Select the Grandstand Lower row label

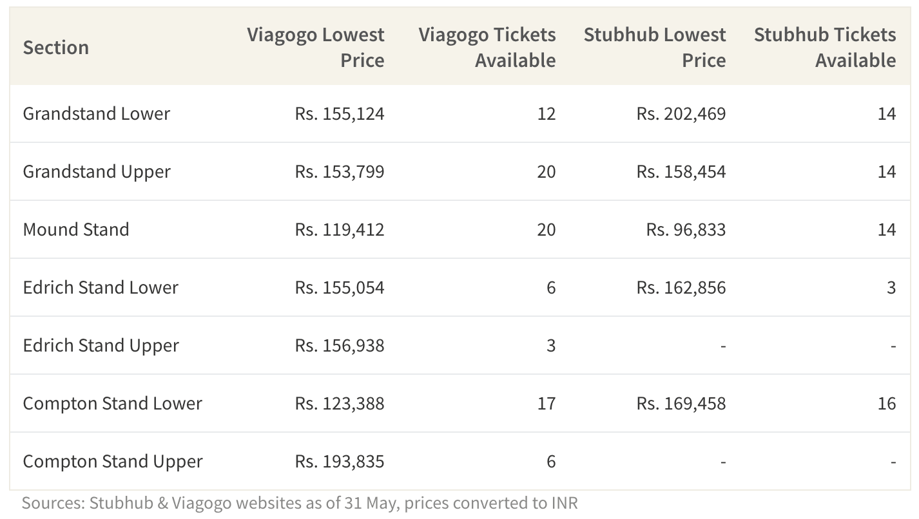[97, 114]
